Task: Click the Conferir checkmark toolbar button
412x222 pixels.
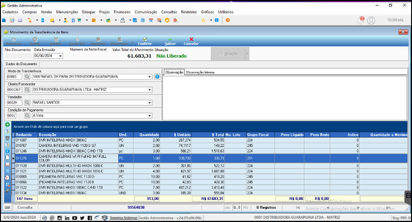Action: click(145, 41)
